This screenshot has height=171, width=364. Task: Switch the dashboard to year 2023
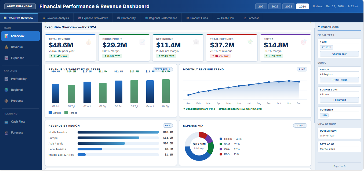pyautogui.click(x=289, y=6)
